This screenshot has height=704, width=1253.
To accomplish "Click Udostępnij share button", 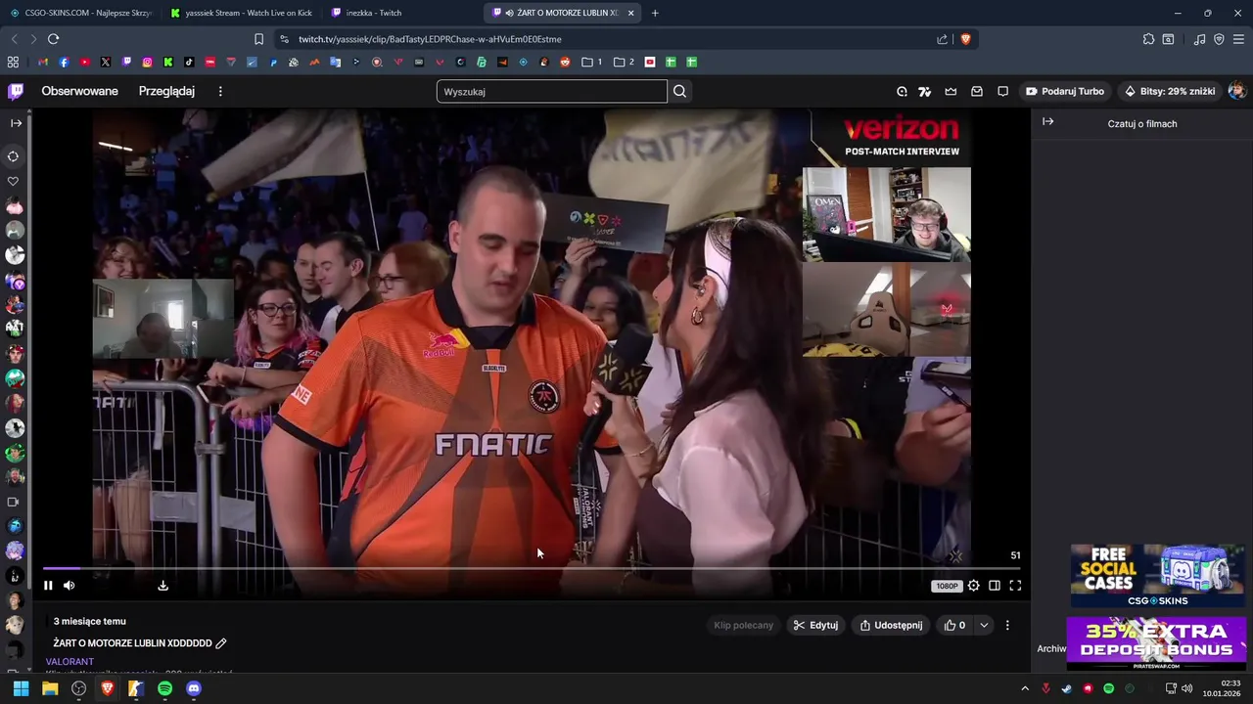I will point(891,626).
